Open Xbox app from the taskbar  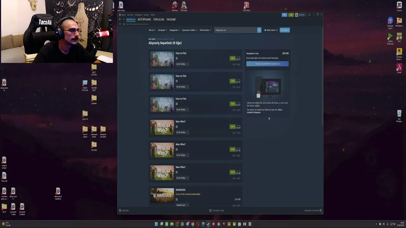pyautogui.click(x=234, y=224)
